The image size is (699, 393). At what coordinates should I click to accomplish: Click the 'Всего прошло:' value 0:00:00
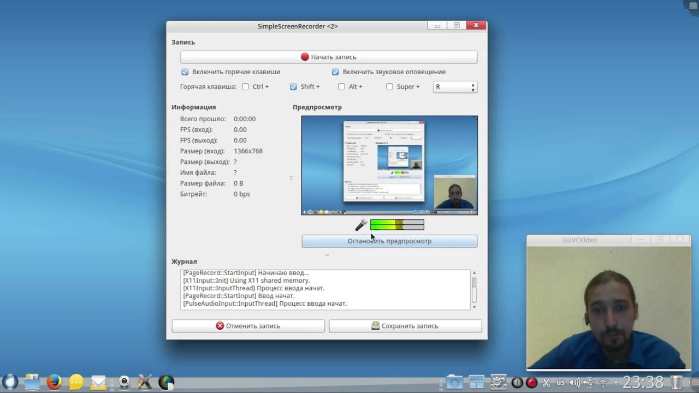click(245, 118)
